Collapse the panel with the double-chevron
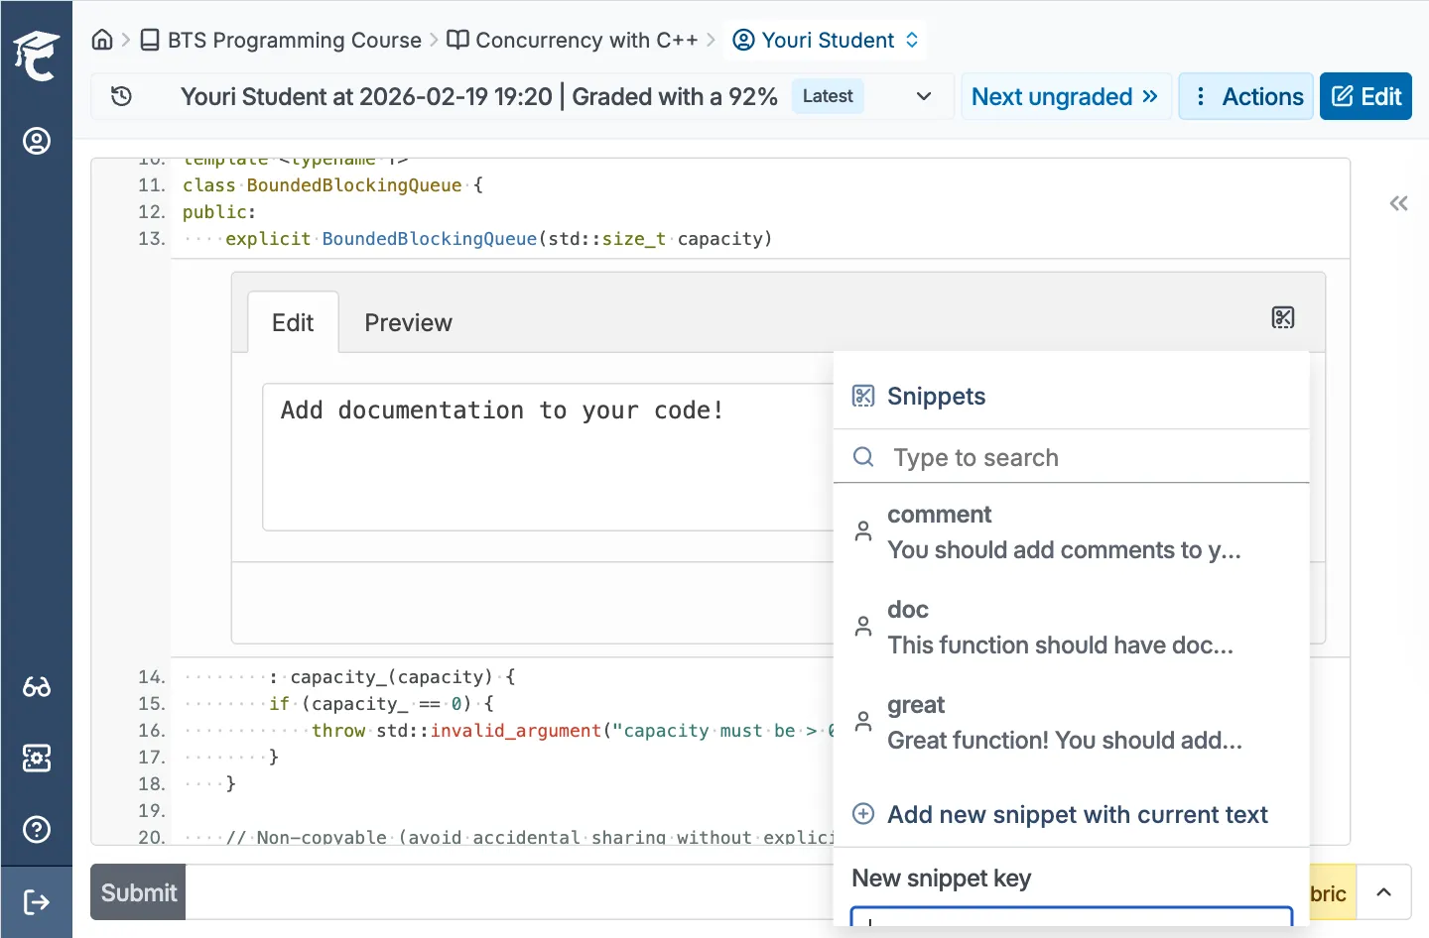Screen dimensions: 1429x938 (1398, 203)
